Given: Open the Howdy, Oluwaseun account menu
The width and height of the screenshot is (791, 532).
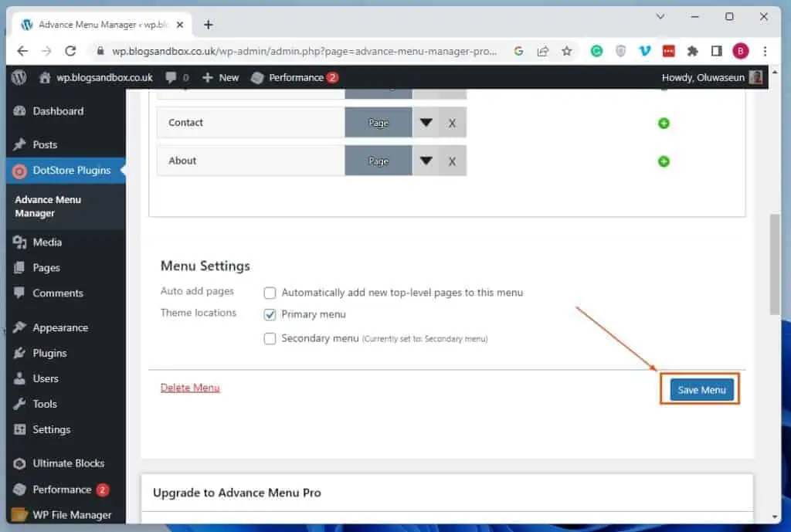Looking at the screenshot, I should click(711, 77).
